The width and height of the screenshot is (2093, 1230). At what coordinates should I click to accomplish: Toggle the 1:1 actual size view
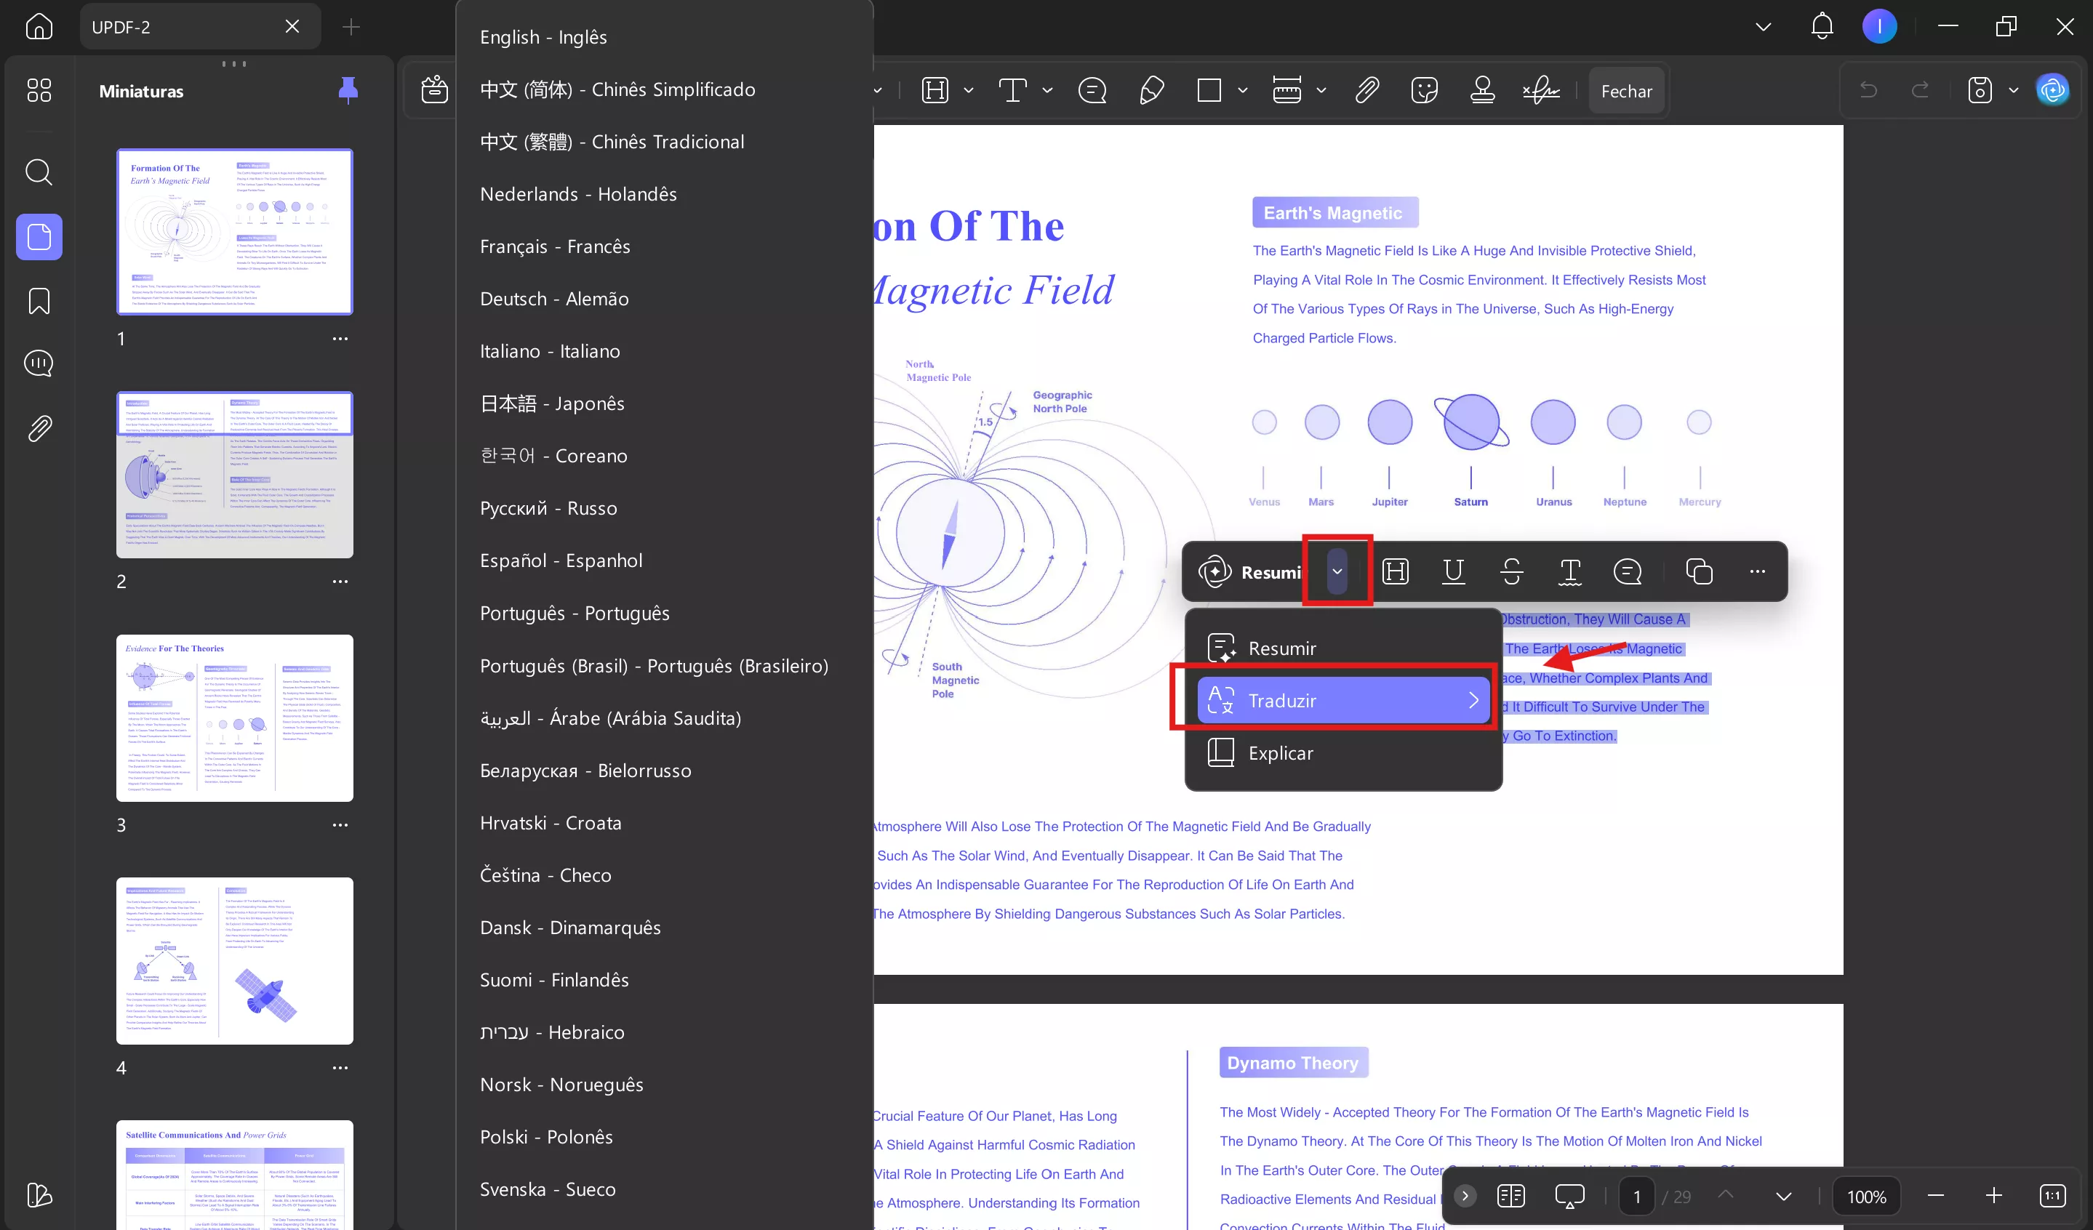click(2052, 1196)
